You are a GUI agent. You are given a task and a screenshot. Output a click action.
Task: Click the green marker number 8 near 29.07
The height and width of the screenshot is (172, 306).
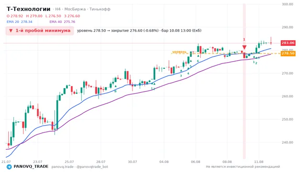click(115, 91)
